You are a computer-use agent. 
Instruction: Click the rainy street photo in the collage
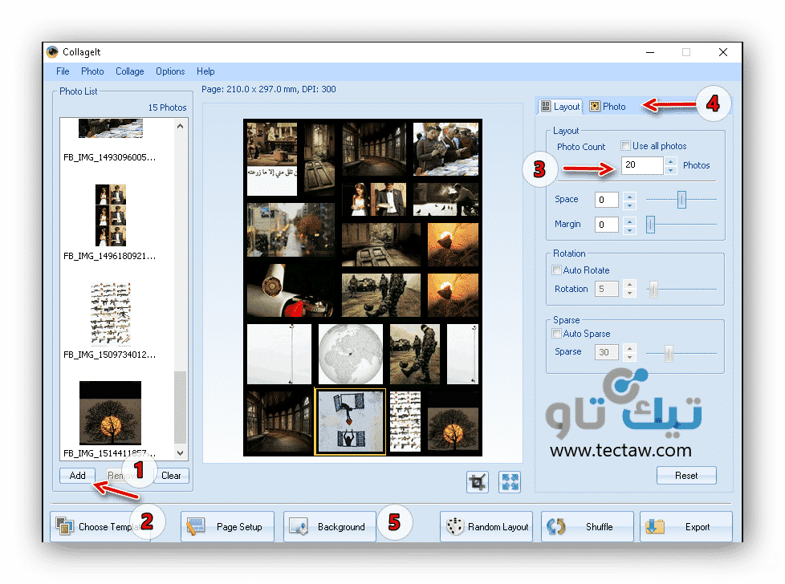pos(291,230)
